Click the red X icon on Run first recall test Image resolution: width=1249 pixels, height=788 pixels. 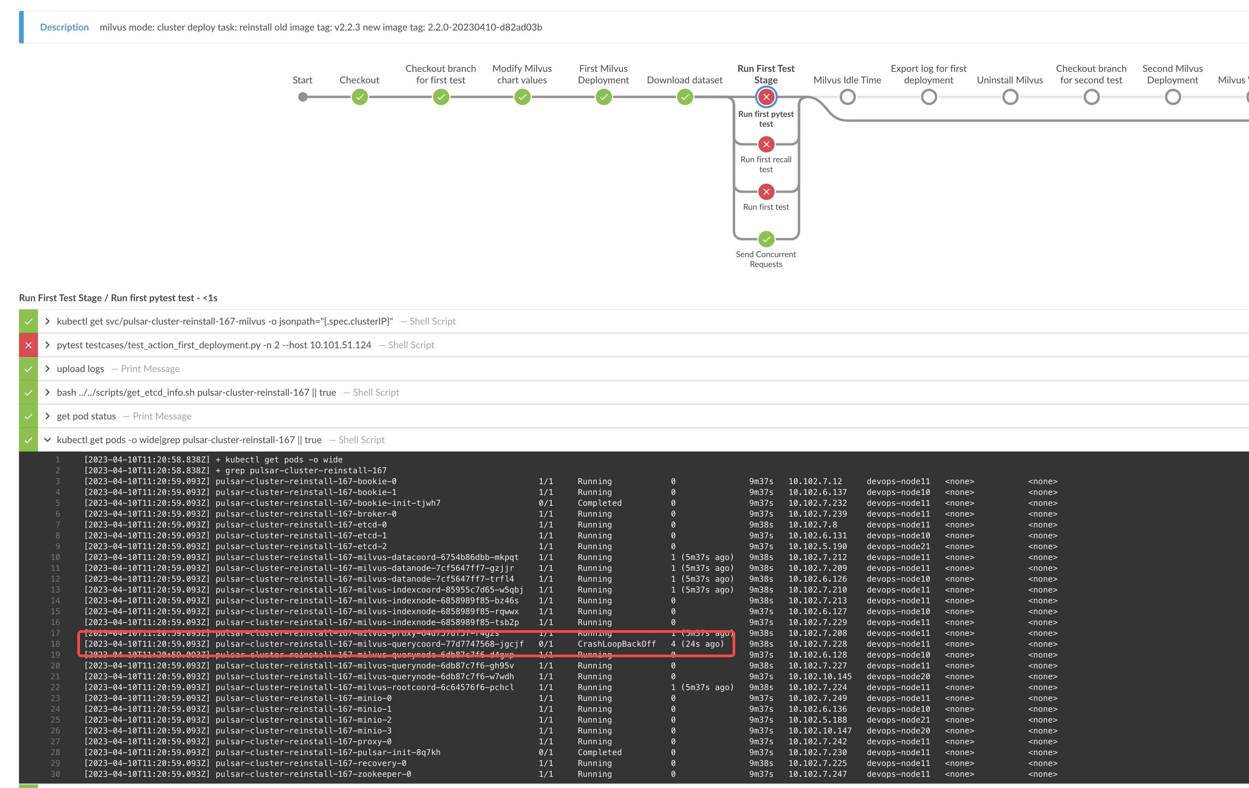[766, 145]
